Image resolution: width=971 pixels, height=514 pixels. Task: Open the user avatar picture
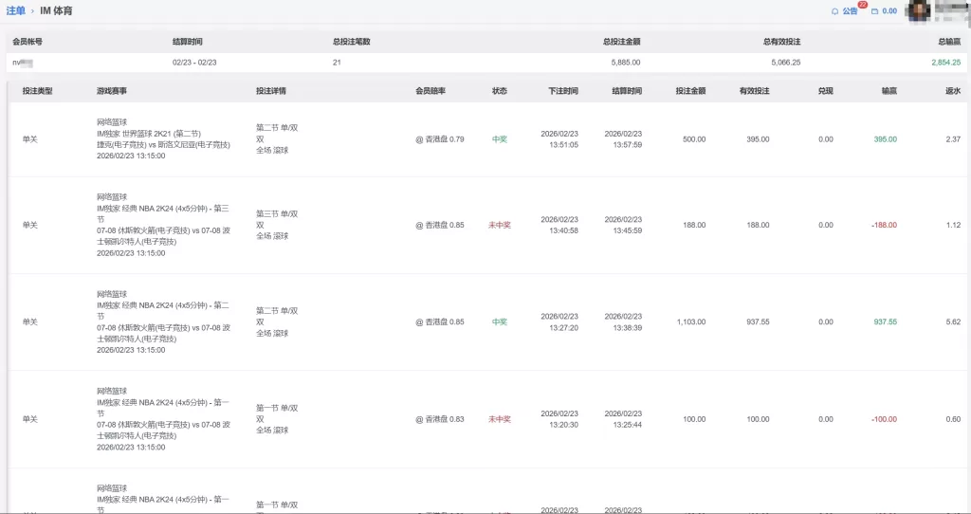tap(918, 10)
